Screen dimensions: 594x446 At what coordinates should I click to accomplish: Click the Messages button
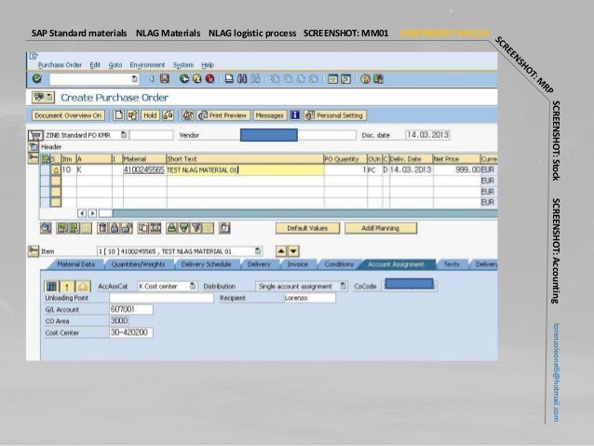269,115
